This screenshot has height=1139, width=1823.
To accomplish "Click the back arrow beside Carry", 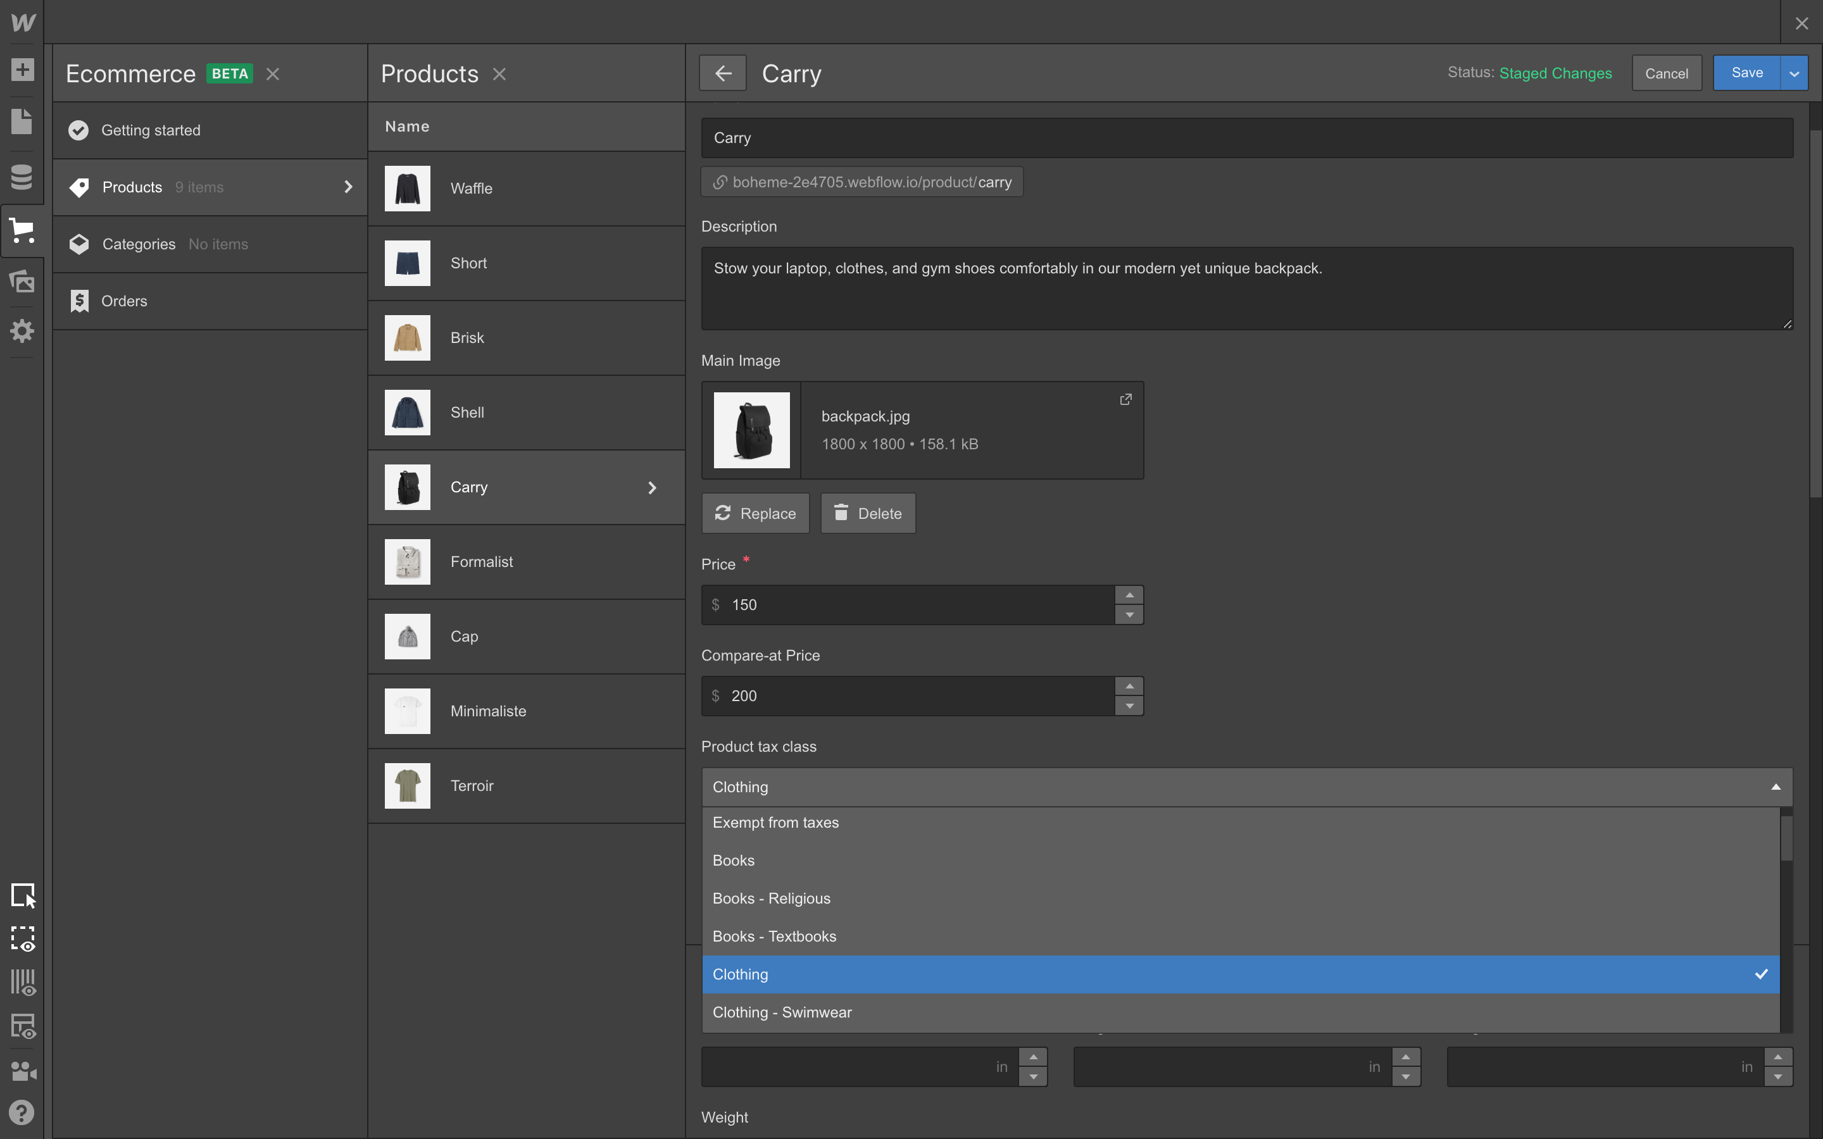I will pos(722,73).
